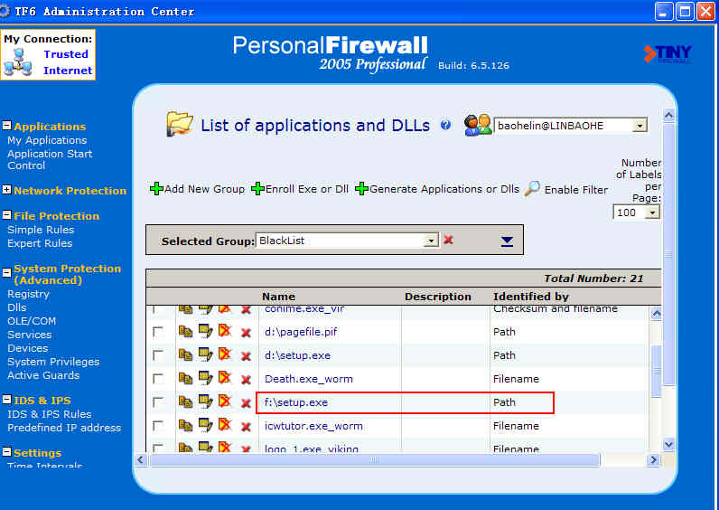Click the copy icon in d:\setup.exe row
Image resolution: width=719 pixels, height=510 pixels.
(x=185, y=354)
